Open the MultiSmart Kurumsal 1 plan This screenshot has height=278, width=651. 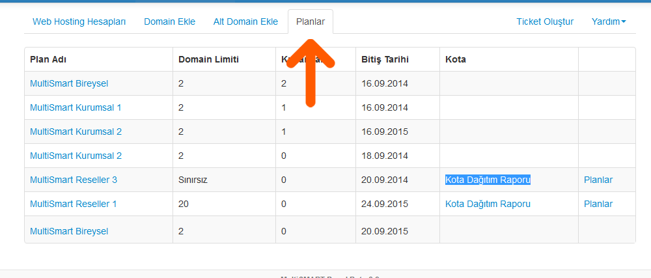[76, 107]
